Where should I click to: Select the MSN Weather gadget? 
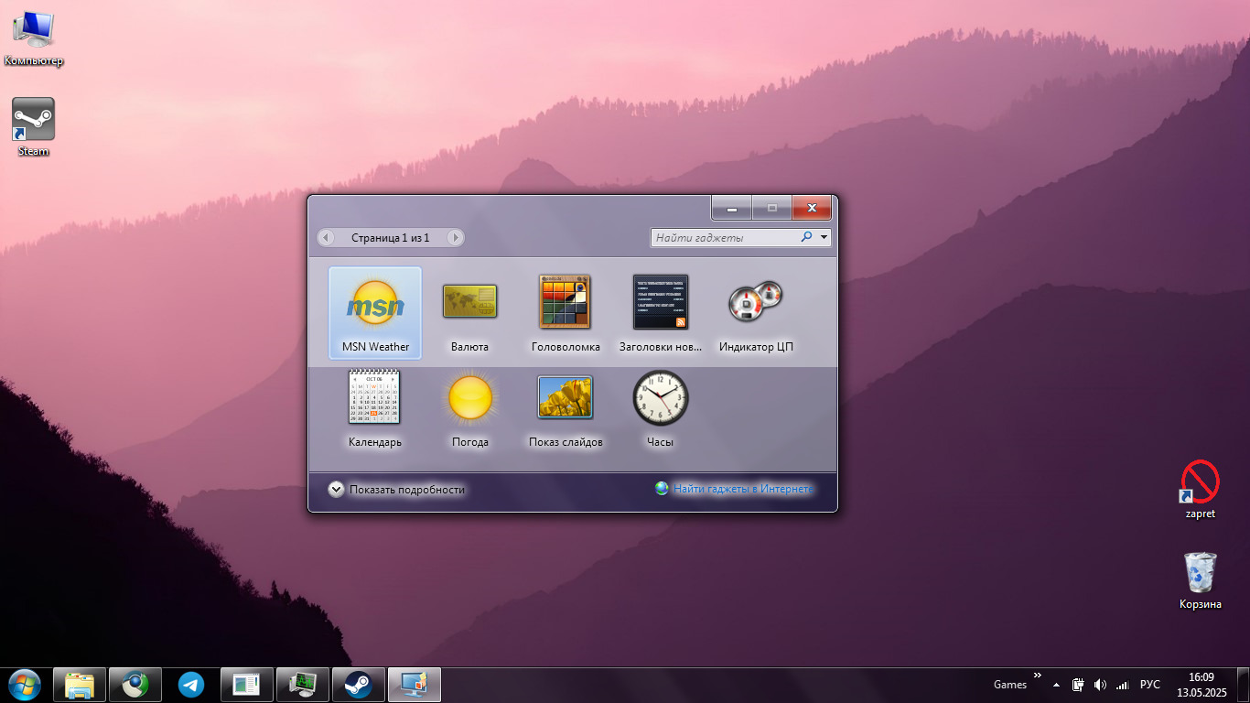point(375,312)
